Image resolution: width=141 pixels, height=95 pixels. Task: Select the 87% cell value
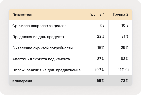(x=101, y=59)
